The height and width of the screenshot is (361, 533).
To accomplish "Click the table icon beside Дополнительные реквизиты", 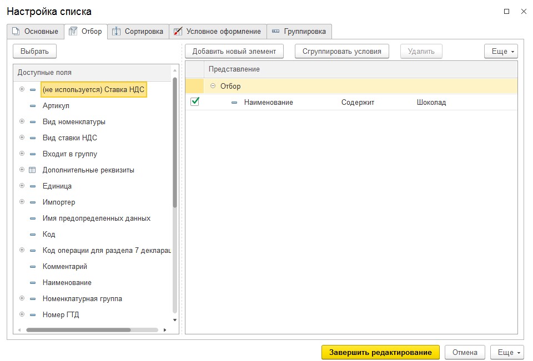I will 32,170.
